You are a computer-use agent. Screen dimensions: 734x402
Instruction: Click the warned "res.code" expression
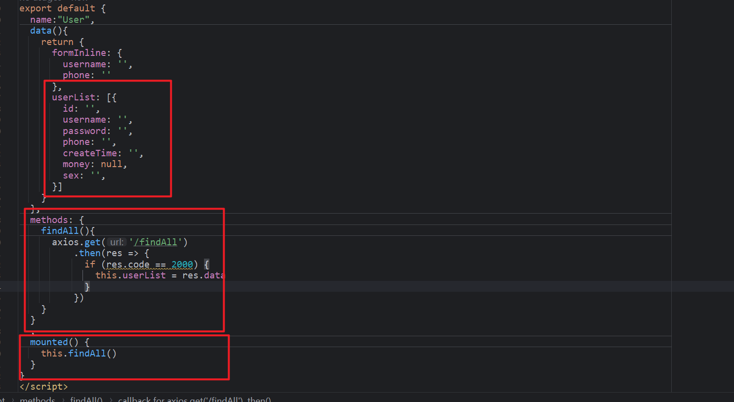[x=128, y=265]
